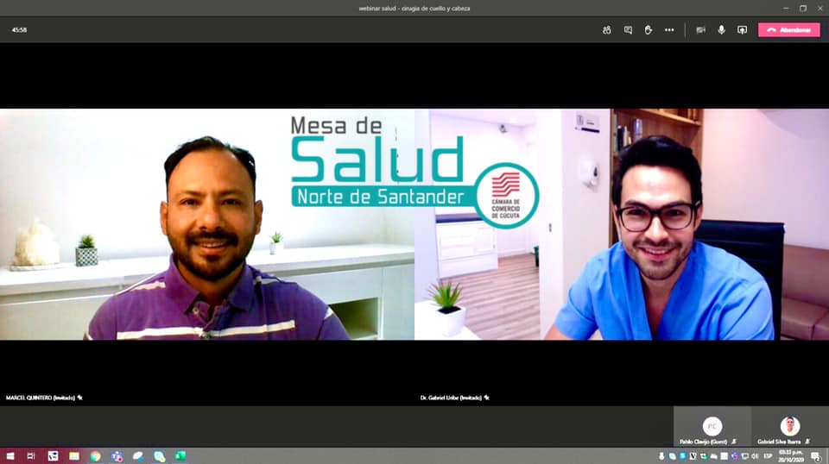Viewport: 829px width, 464px height.
Task: Open the taskbar app left of Skype
Action: (x=138, y=456)
